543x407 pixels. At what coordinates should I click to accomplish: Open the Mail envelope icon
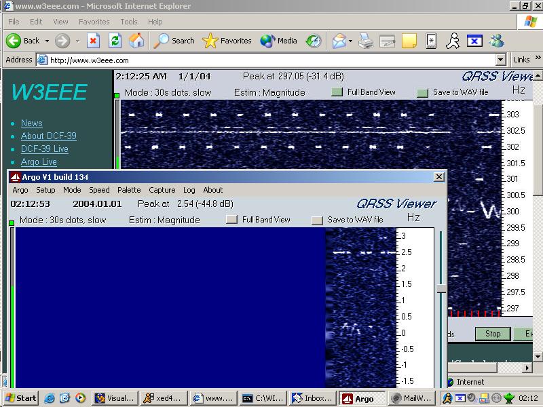click(x=339, y=41)
